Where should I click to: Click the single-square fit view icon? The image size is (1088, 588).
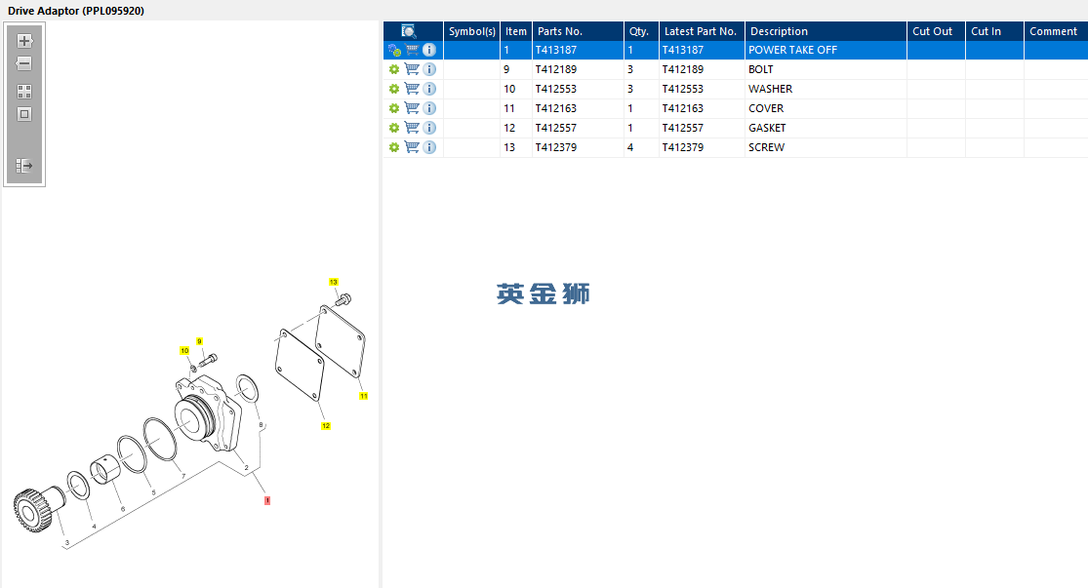[24, 114]
